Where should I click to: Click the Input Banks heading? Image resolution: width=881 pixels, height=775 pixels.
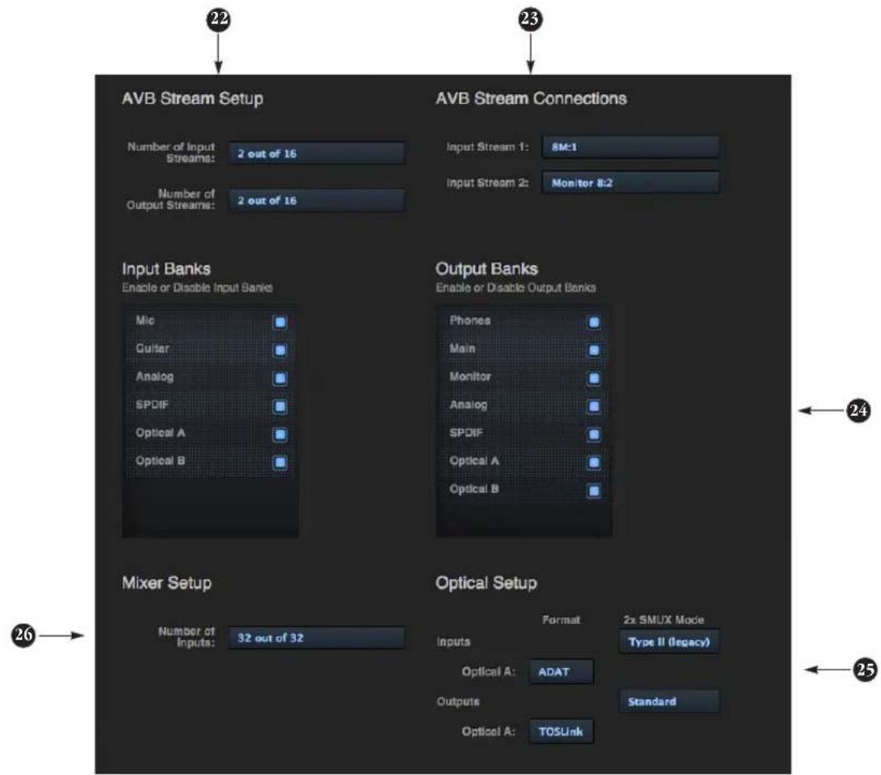coord(166,268)
